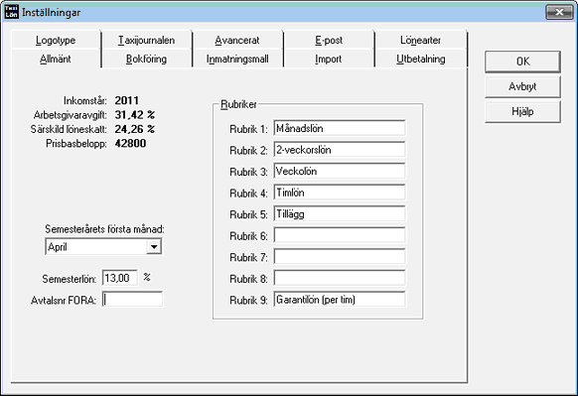
Task: Click the Semesterårets första månad label
Action: [104, 229]
